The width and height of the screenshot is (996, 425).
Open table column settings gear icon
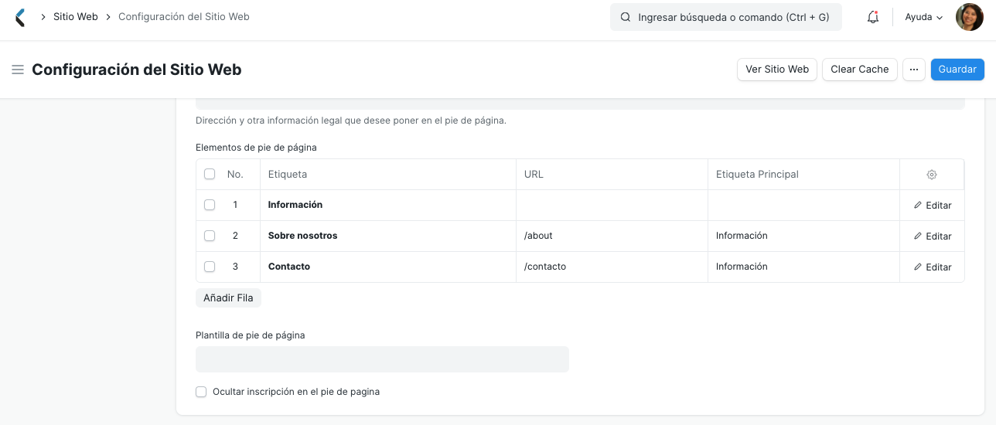click(932, 175)
